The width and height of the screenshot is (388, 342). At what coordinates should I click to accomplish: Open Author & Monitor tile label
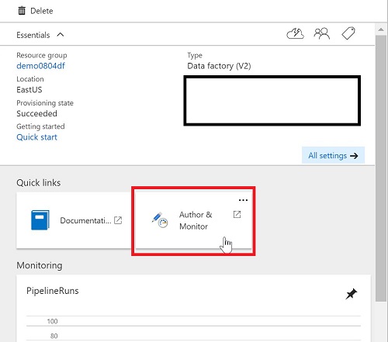[x=196, y=220]
